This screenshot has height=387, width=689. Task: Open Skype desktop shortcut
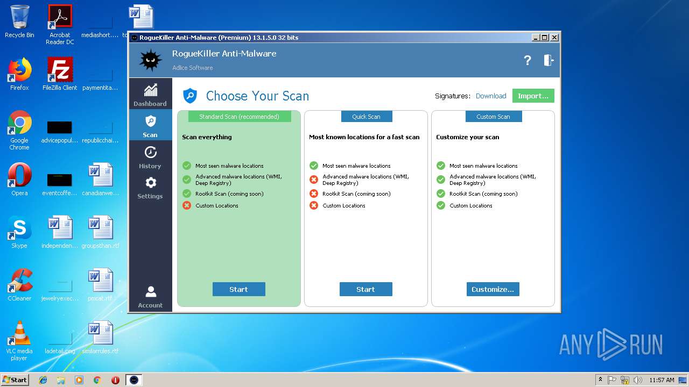[19, 232]
